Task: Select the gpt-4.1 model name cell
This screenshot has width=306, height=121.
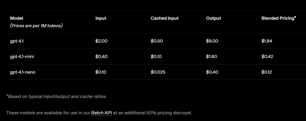Action: [16, 41]
